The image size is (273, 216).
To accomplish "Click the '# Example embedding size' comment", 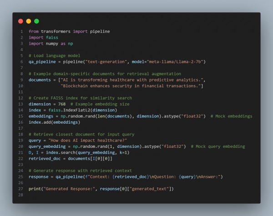I will tap(100, 104).
